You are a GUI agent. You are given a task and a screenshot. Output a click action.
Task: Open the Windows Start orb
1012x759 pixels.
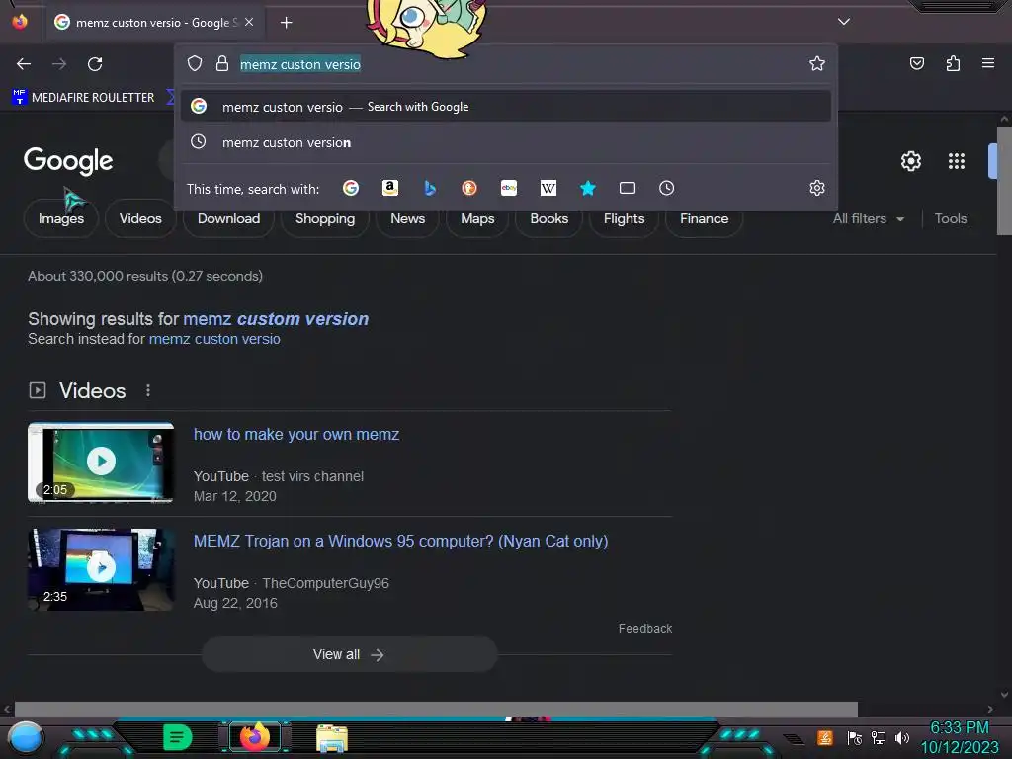25,737
